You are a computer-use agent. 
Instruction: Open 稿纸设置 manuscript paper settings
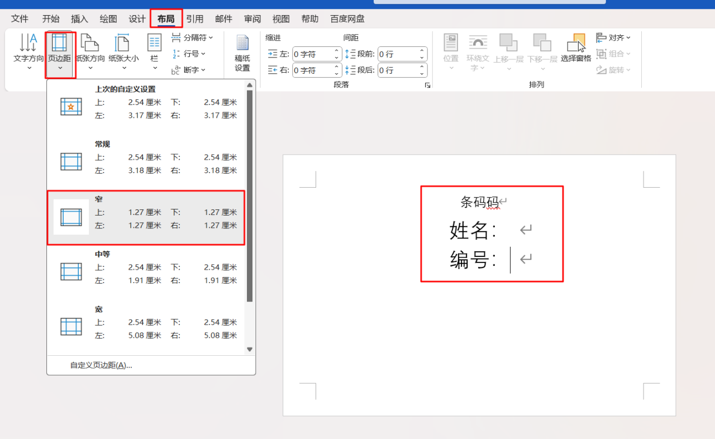(x=242, y=54)
